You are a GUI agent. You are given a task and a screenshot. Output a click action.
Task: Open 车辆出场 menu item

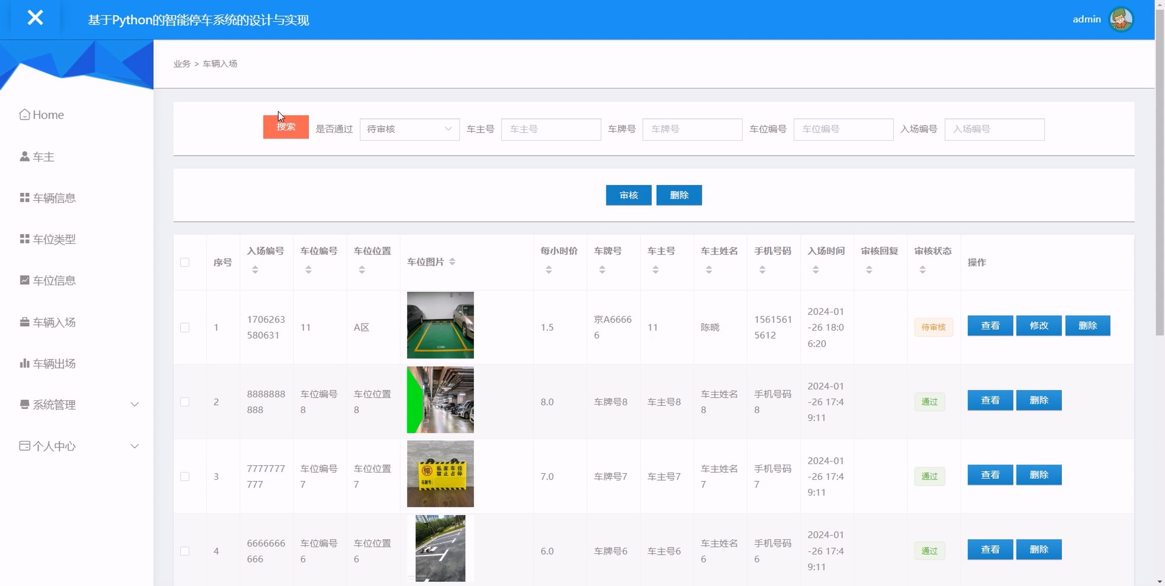54,363
